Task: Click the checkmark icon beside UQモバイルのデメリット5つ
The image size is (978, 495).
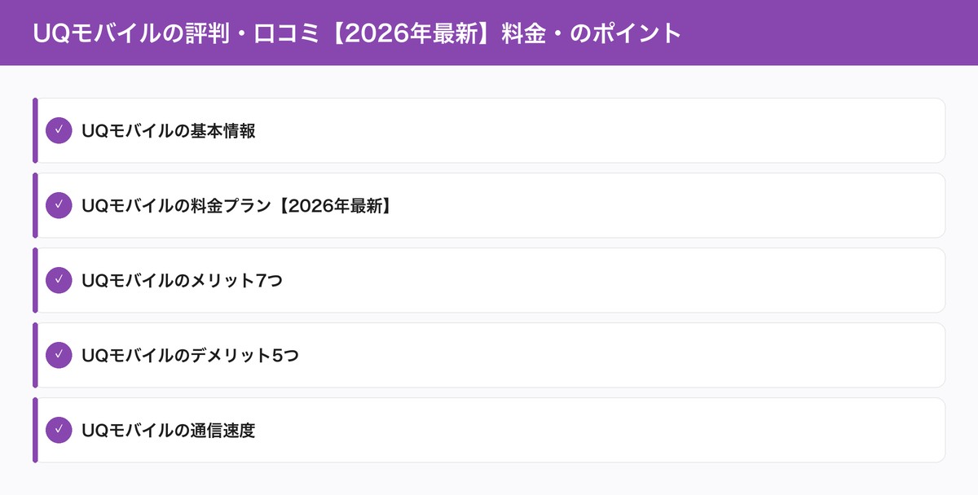Action: pos(59,355)
